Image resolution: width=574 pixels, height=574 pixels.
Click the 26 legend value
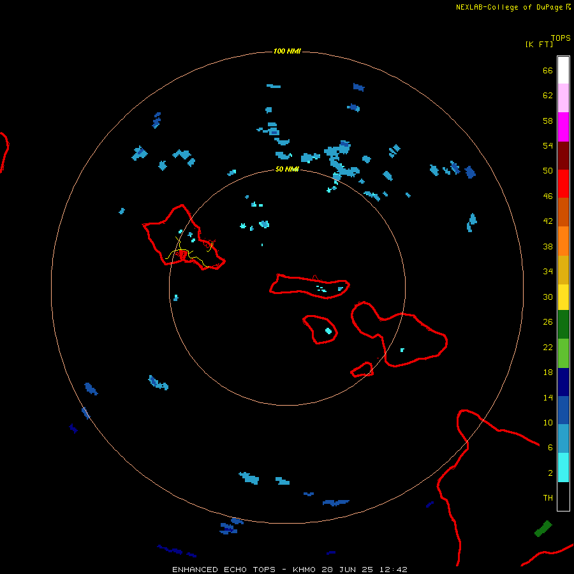tap(548, 322)
